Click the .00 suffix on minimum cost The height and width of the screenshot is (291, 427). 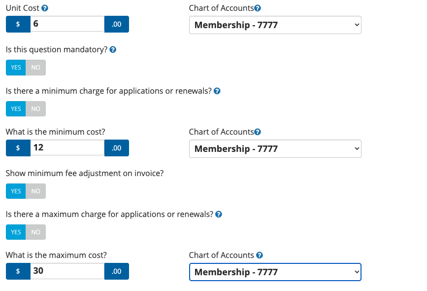[x=117, y=148]
